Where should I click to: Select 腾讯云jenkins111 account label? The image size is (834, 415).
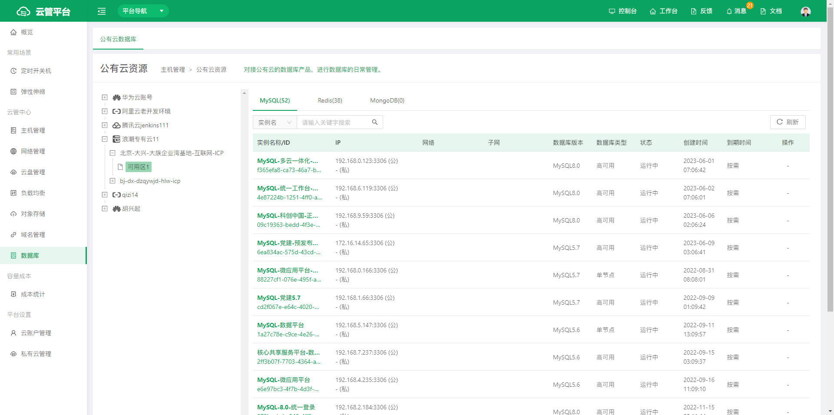point(145,125)
